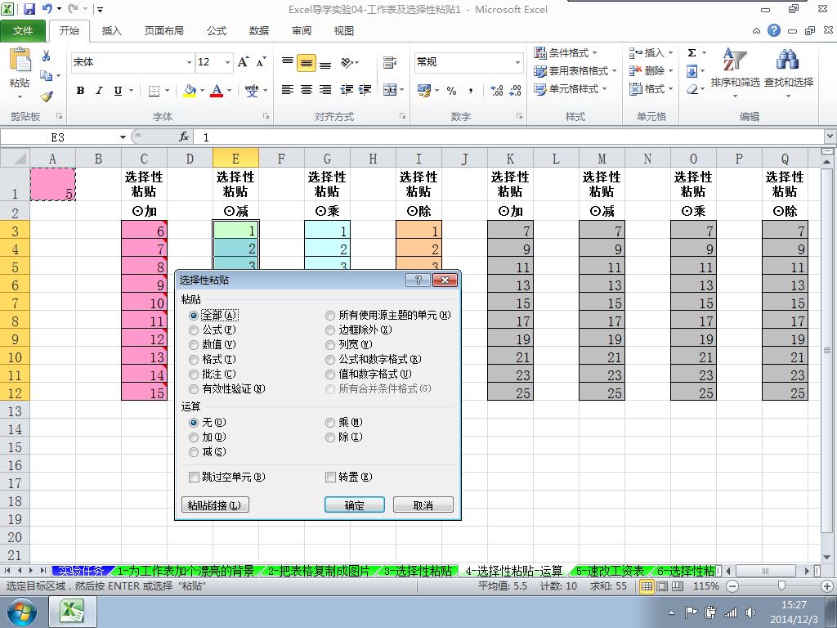Click the formula bar input field
The image size is (837, 628).
[x=510, y=137]
